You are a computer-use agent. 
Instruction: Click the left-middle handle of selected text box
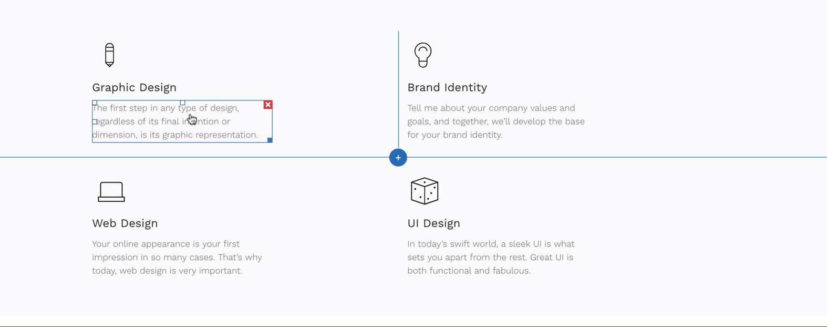pos(95,121)
